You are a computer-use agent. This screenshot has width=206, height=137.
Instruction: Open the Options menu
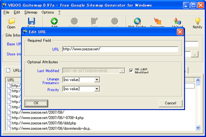[48, 12]
